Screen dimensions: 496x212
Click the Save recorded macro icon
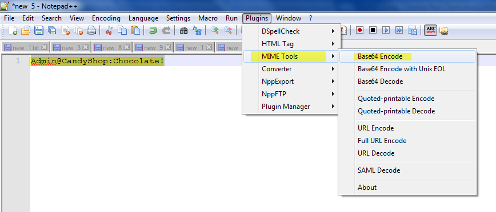click(x=412, y=30)
